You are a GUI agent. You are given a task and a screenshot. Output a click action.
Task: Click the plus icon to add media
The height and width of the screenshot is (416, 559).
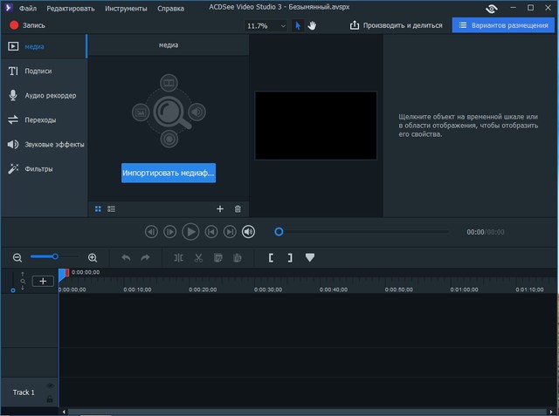220,209
